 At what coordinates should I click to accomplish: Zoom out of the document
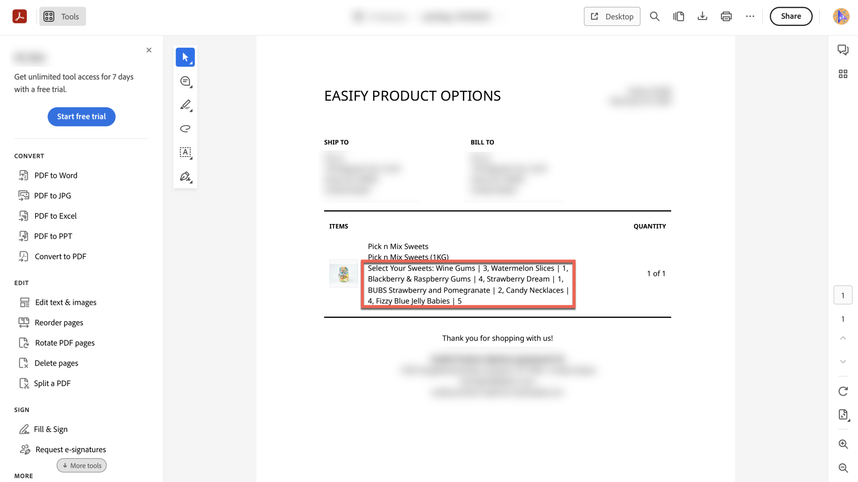(843, 468)
